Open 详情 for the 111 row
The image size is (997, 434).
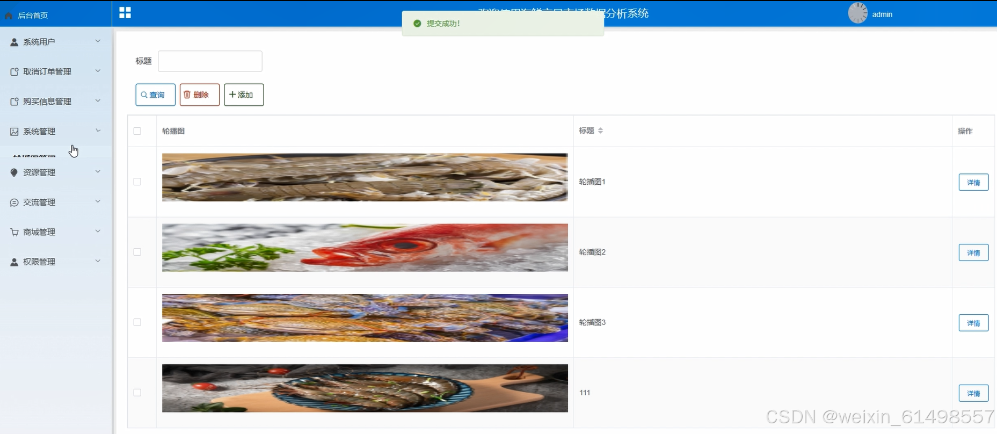point(973,393)
